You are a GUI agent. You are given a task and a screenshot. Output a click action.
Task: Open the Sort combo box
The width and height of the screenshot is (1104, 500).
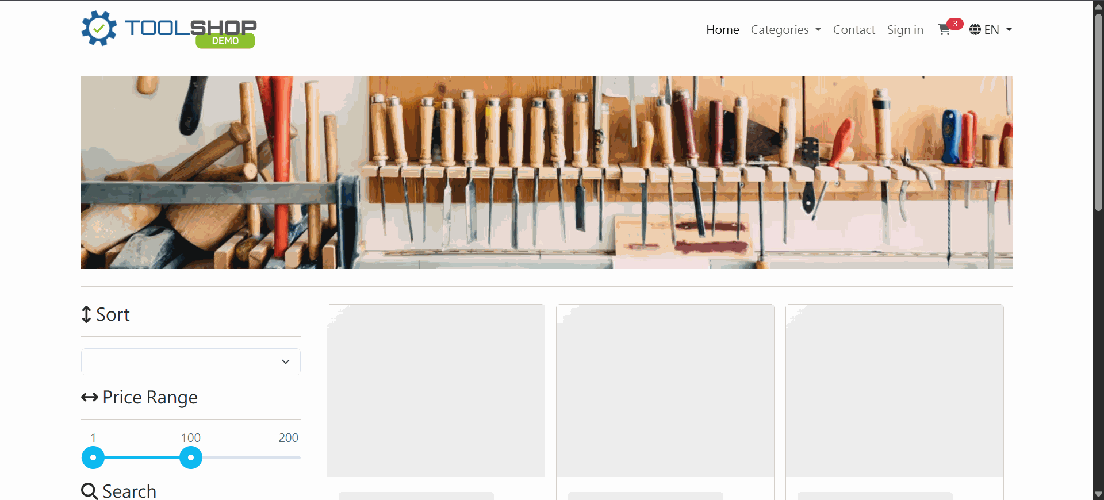click(x=191, y=361)
